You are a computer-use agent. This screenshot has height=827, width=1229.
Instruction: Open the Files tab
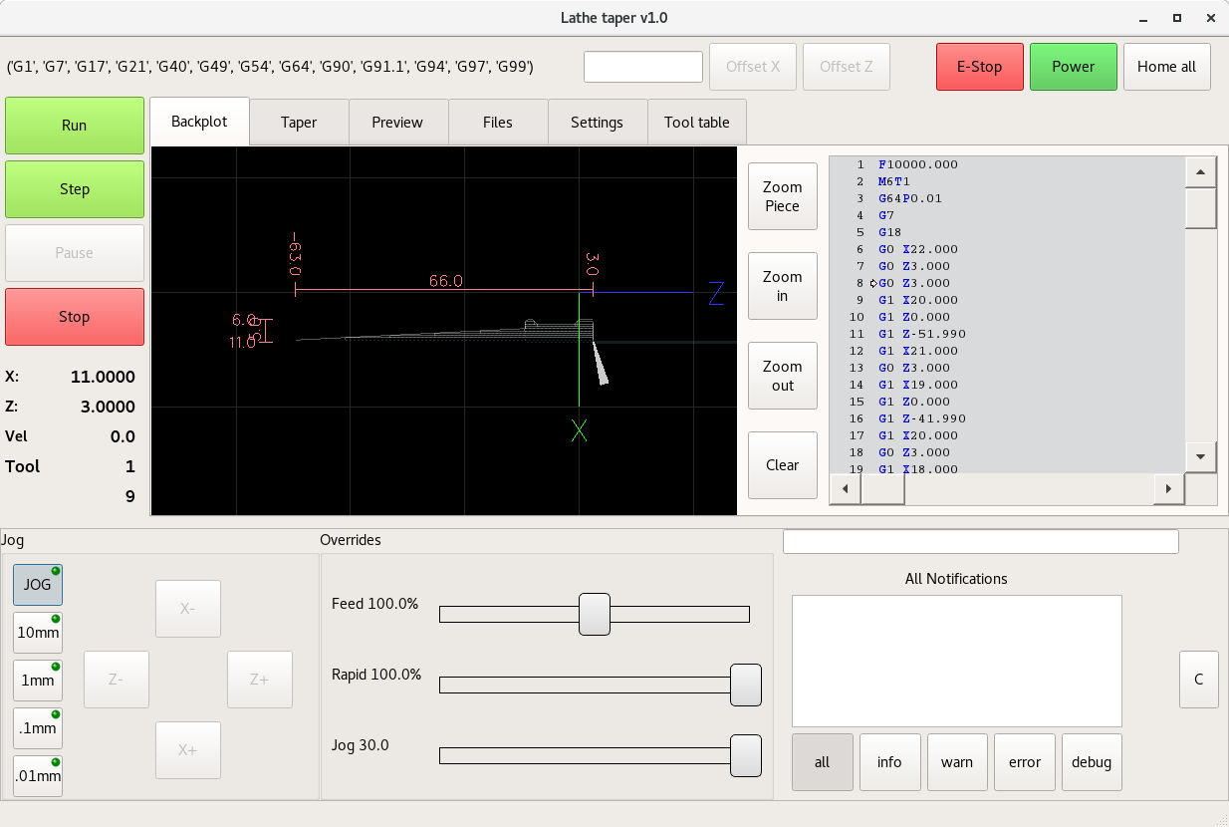pyautogui.click(x=498, y=123)
